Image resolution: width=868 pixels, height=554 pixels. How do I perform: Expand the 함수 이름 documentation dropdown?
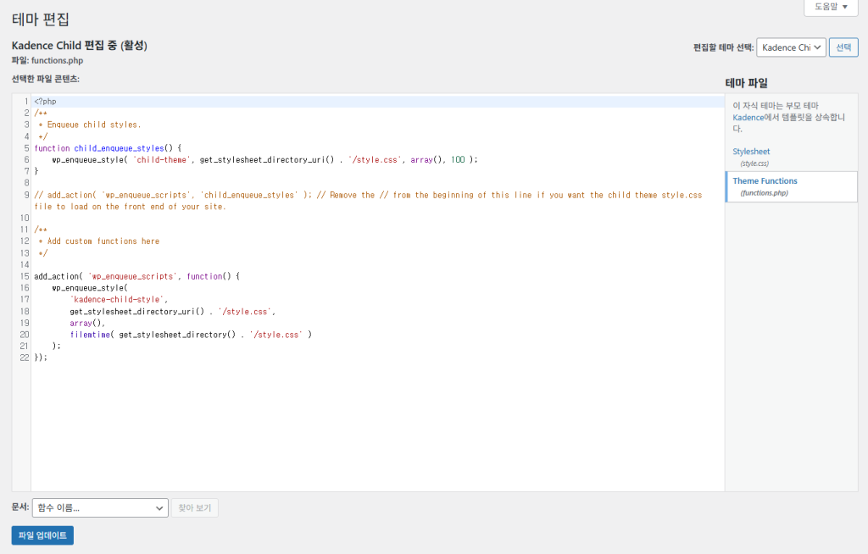click(x=100, y=508)
